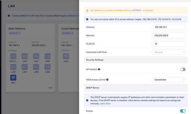Image resolution: width=191 pixels, height=114 pixels.
Task: Open the IoT Wi-Fi link
Action: 137,10
